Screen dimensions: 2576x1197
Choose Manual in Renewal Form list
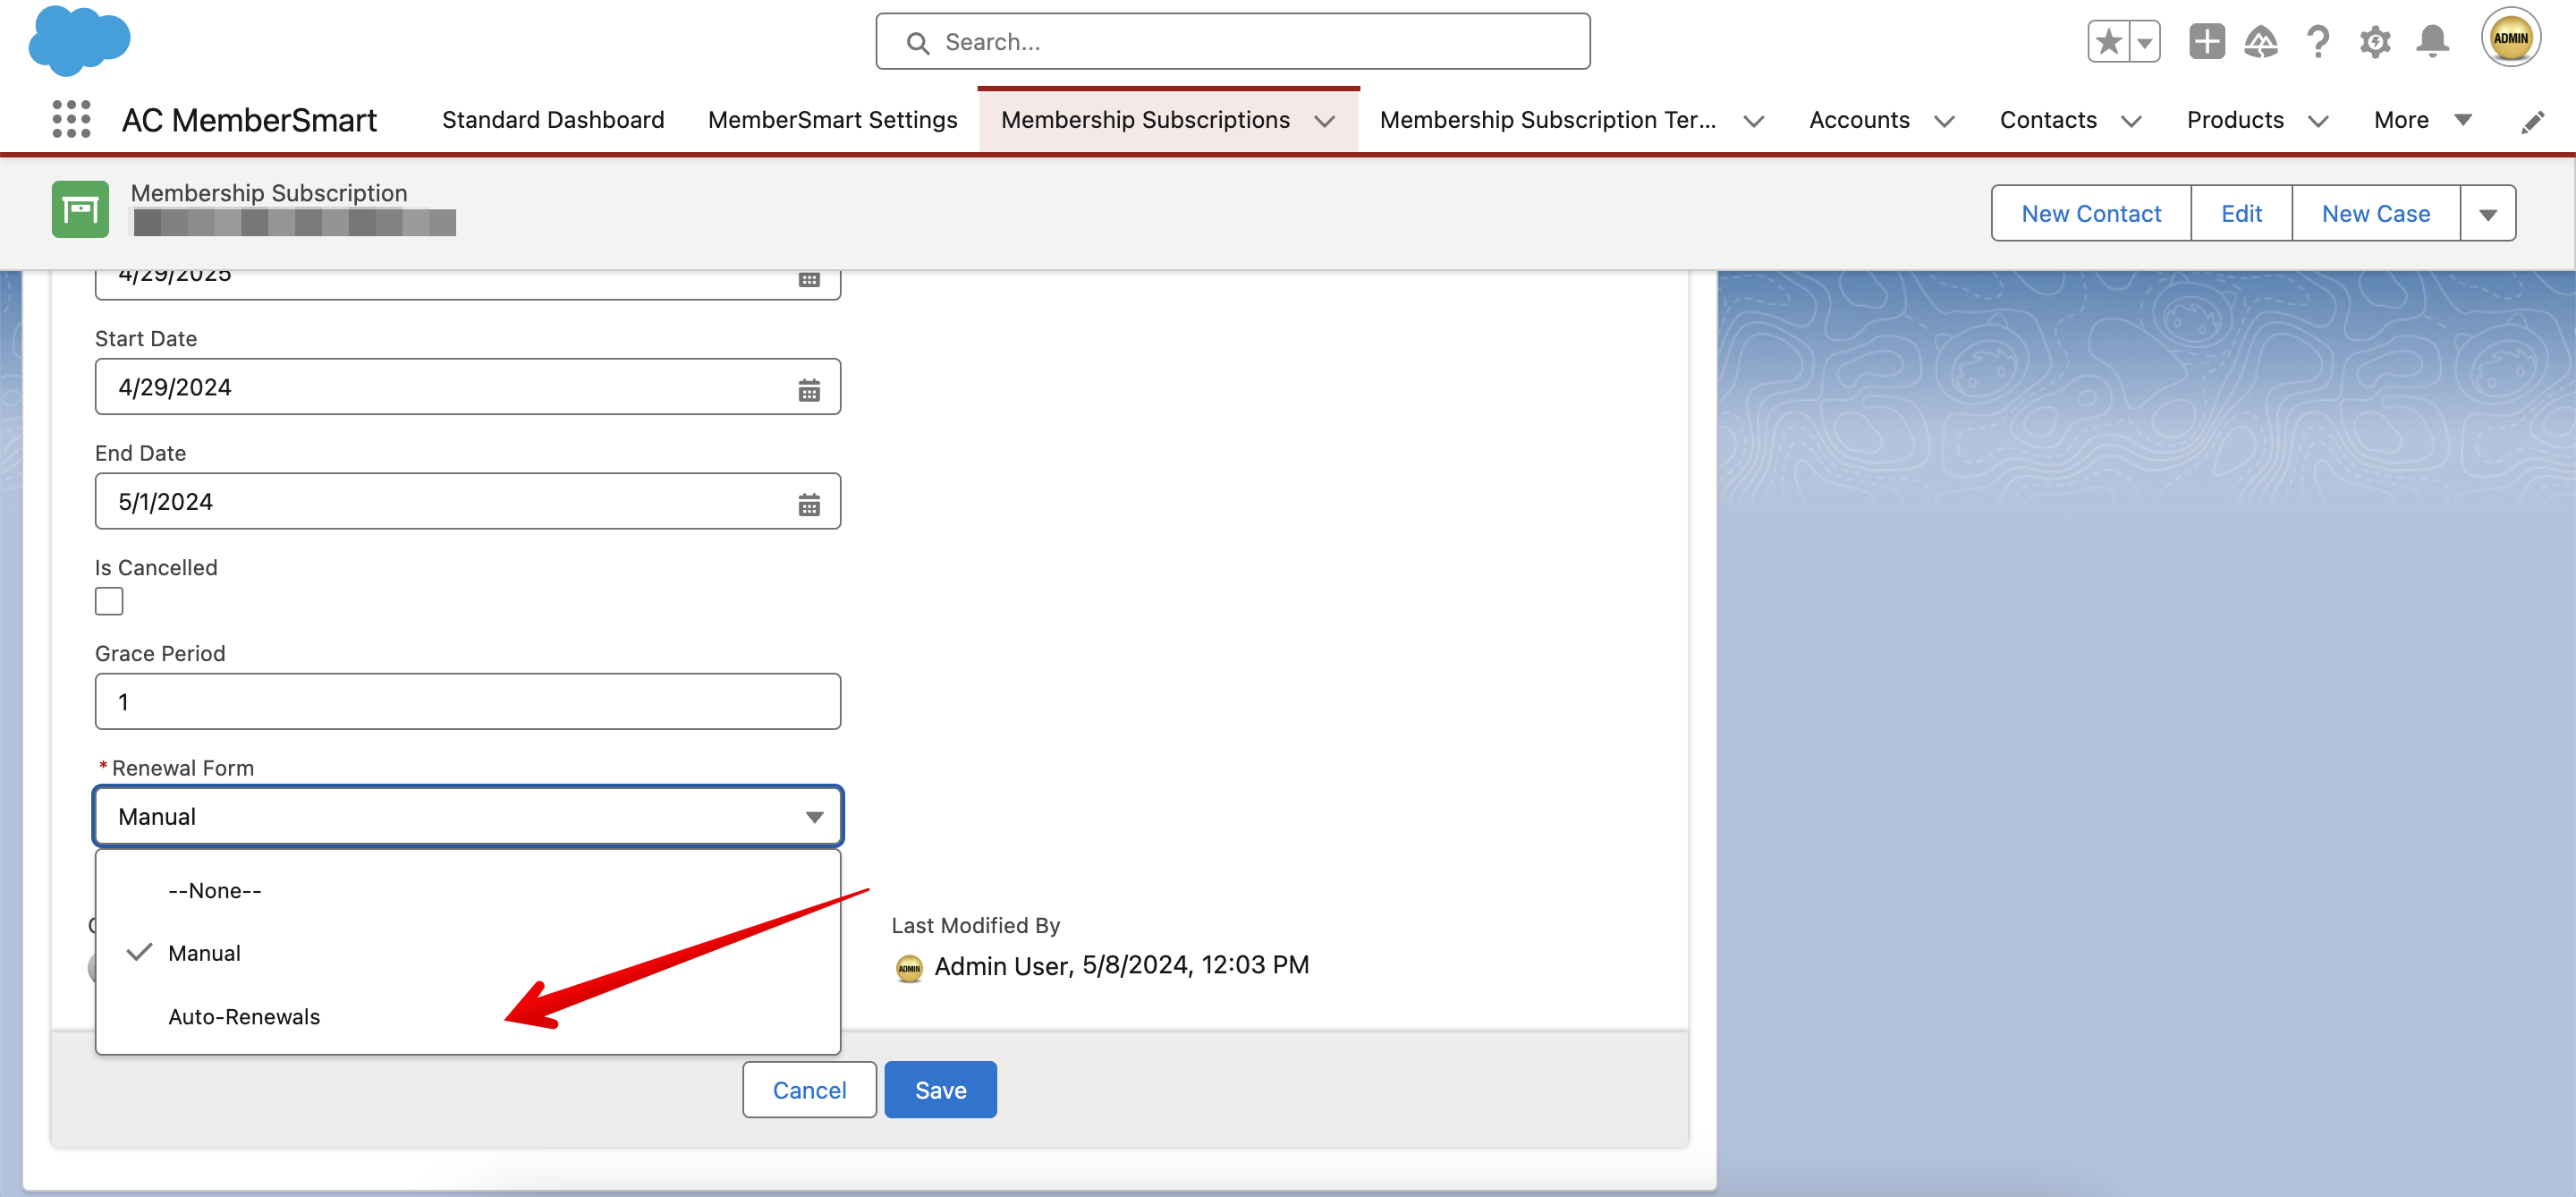468,953
